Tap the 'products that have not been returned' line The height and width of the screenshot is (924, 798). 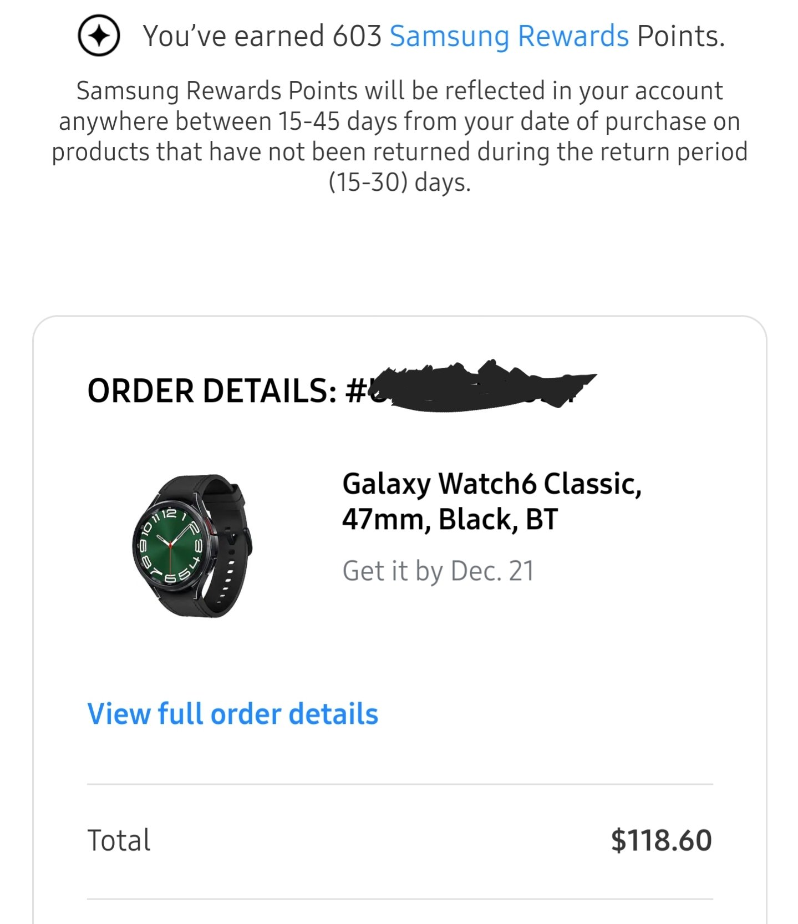coord(399,151)
